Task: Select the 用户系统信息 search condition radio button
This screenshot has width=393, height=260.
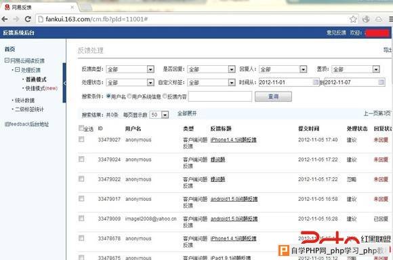Action: click(129, 96)
